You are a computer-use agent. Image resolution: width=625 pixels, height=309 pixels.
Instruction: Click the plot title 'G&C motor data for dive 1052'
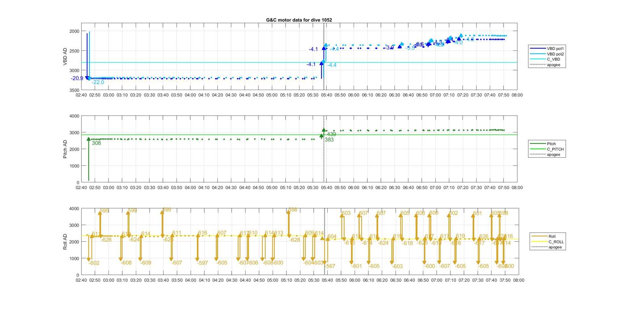(x=299, y=20)
